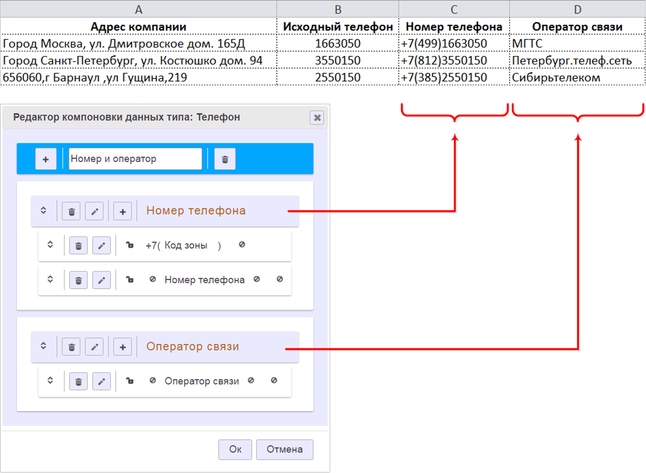This screenshot has height=473, width=646.
Task: Click reorder arrows of 'Номер телефона' element row
Action: point(50,280)
